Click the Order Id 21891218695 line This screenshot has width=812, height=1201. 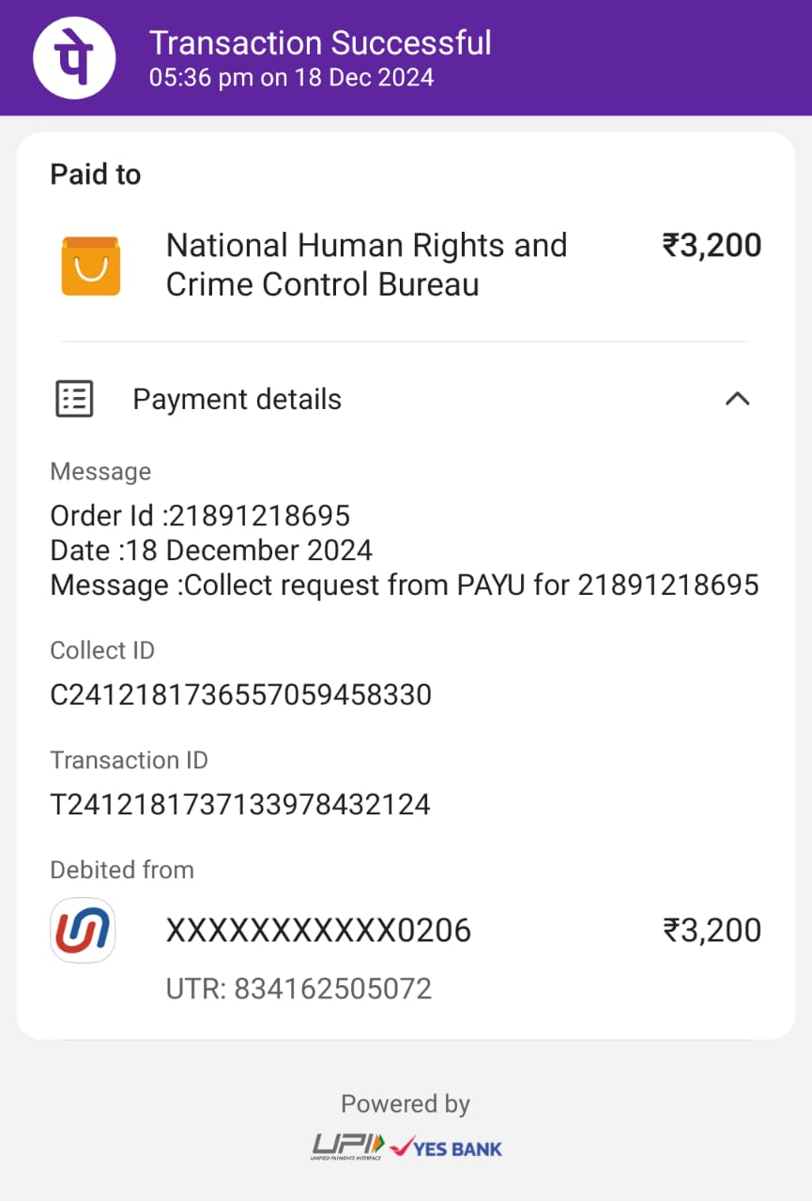(x=200, y=515)
